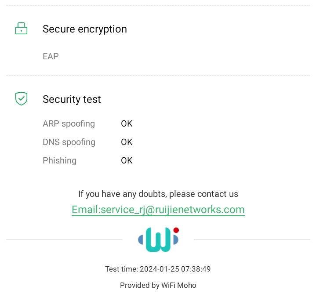Click the Test time timestamp line
The image size is (316, 301).
(158, 269)
